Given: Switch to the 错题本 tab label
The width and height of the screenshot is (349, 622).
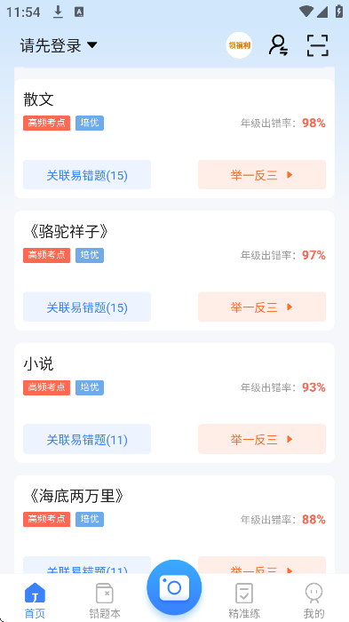Looking at the screenshot, I should pos(105,614).
